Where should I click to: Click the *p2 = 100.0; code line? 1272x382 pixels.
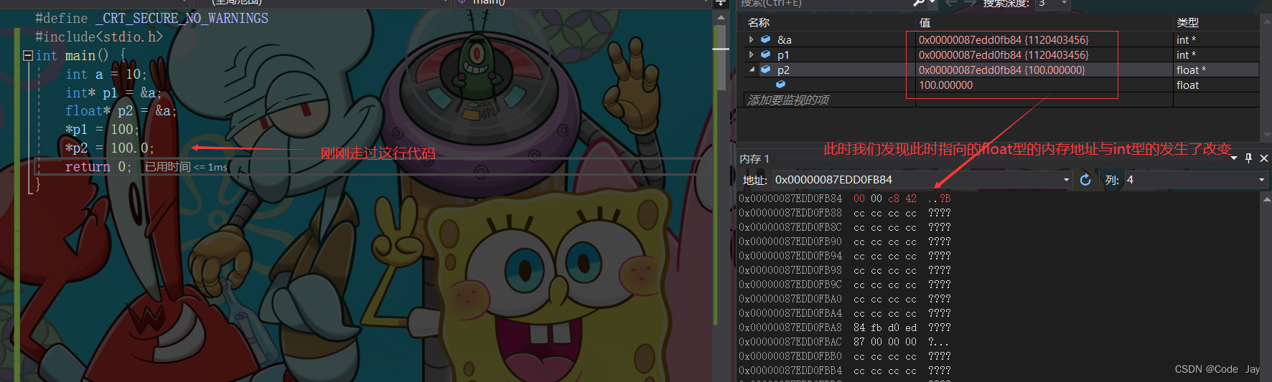point(109,148)
